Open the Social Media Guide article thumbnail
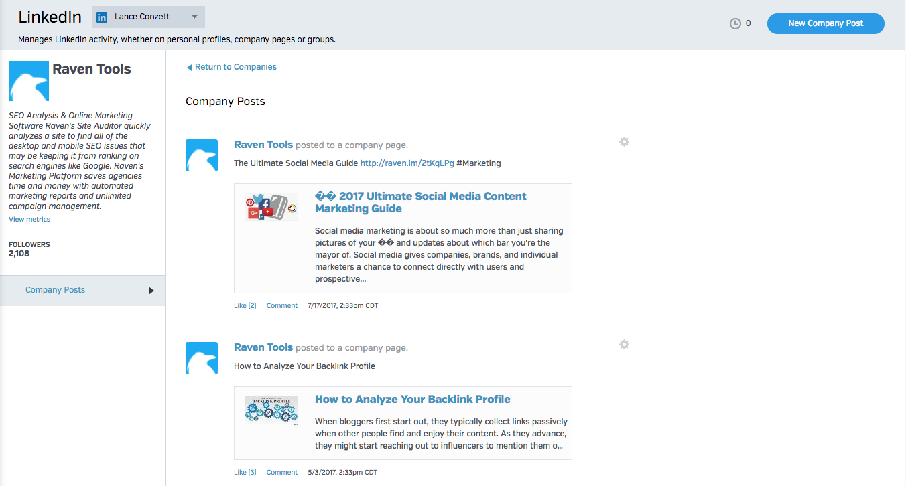 (271, 207)
